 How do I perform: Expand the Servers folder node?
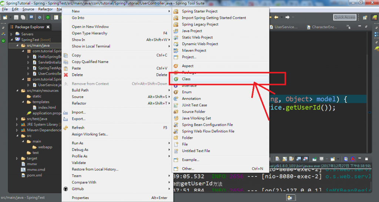[x=11, y=34]
